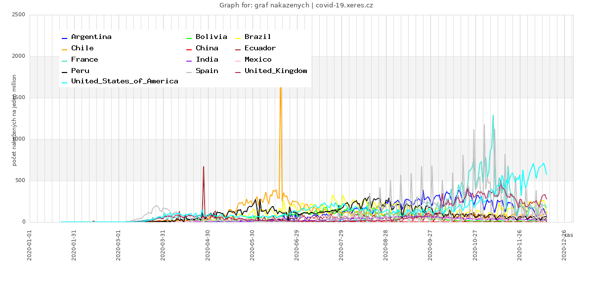Screen dimensions: 593x296
Task: Select the China legend label
Action: 207,48
